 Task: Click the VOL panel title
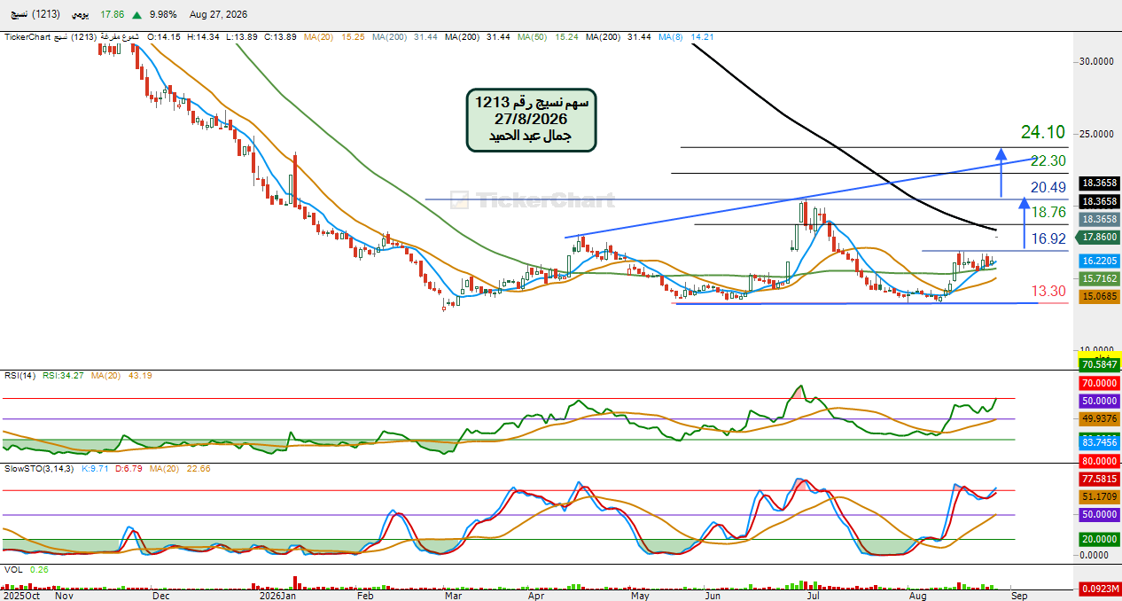pyautogui.click(x=13, y=569)
